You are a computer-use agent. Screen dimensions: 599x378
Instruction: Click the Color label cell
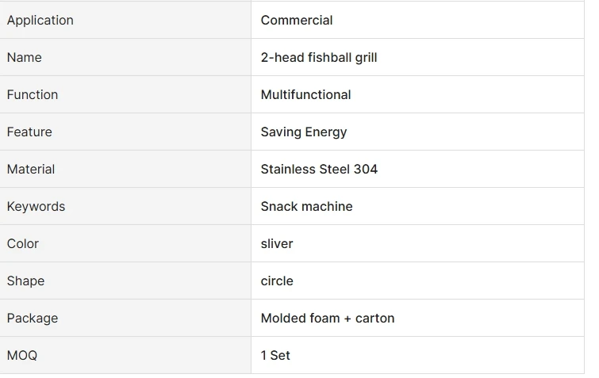(23, 244)
